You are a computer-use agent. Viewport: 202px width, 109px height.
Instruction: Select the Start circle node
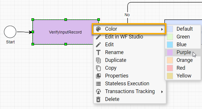10,32
